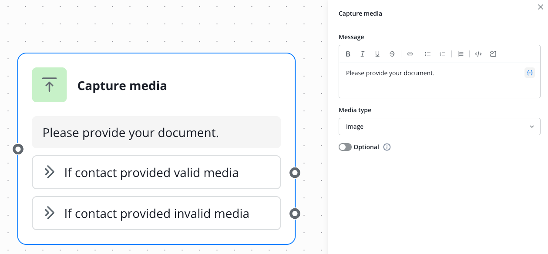This screenshot has height=254, width=548.
Task: Insert a blockquote in message
Action: [461, 54]
